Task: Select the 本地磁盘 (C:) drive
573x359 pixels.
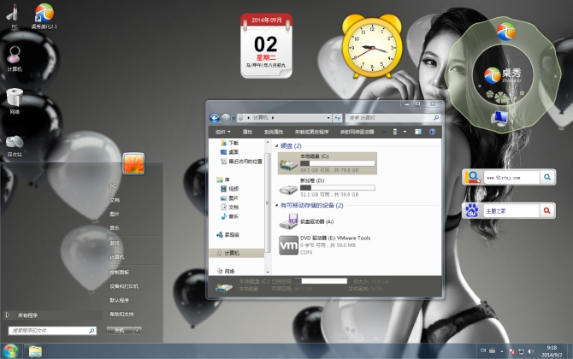Action: click(328, 163)
